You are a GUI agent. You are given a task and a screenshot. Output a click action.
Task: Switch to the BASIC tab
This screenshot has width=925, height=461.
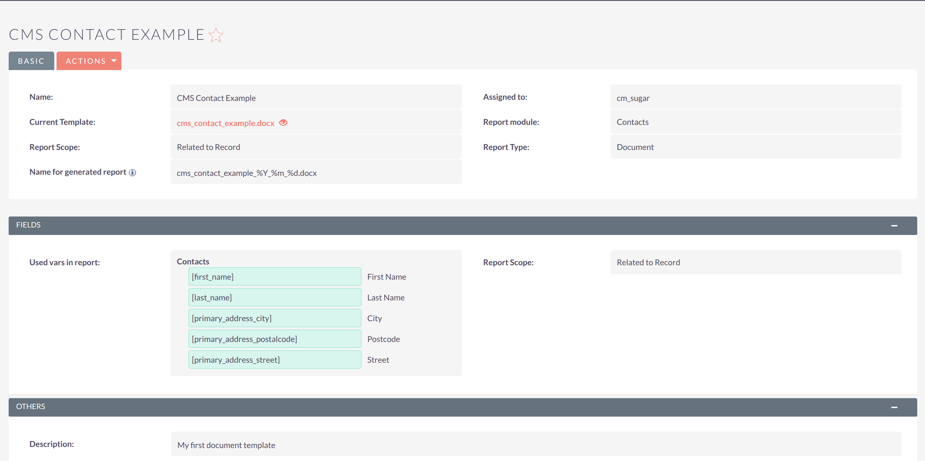[x=31, y=61]
